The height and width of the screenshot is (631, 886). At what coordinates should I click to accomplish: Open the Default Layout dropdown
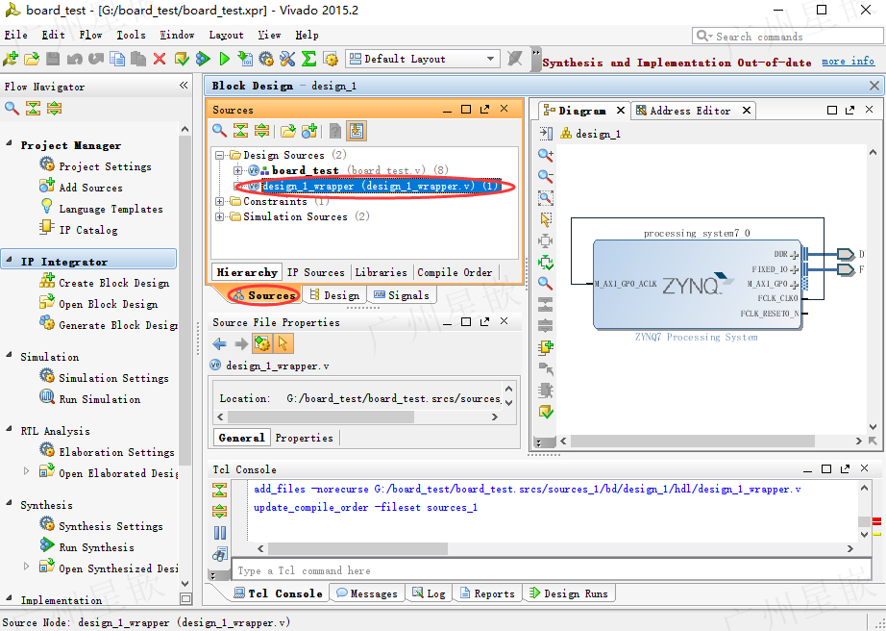pos(423,59)
